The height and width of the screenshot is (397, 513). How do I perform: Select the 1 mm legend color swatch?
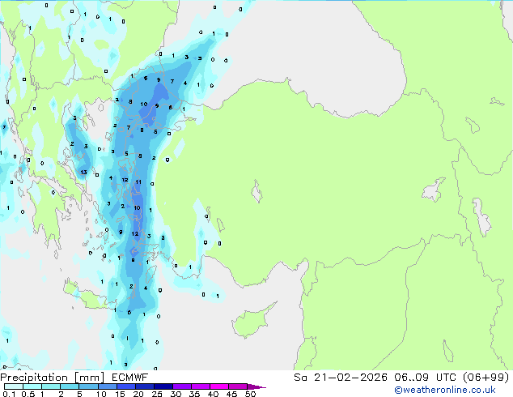[51, 386]
